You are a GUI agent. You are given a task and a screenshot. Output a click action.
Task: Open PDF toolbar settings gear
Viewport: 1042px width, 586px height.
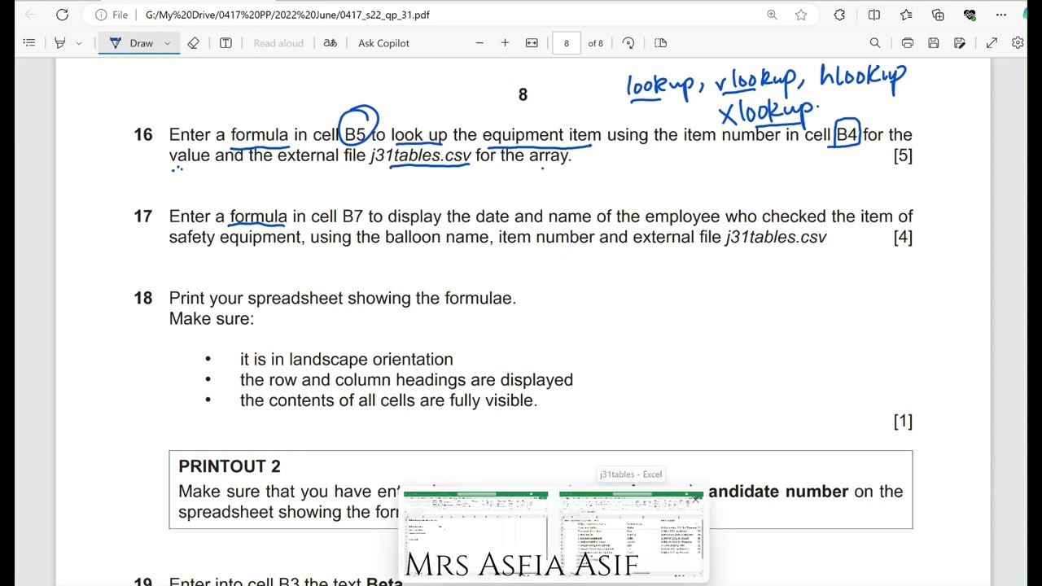point(1018,43)
